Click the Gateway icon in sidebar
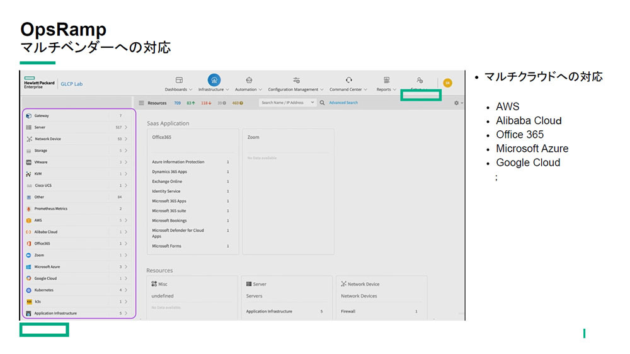The height and width of the screenshot is (354, 630). click(x=28, y=116)
